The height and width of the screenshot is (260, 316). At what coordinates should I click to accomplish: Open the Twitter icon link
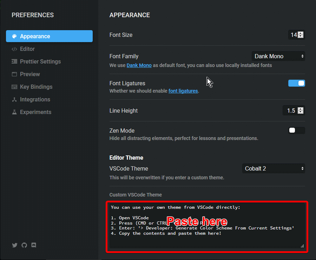[15, 245]
